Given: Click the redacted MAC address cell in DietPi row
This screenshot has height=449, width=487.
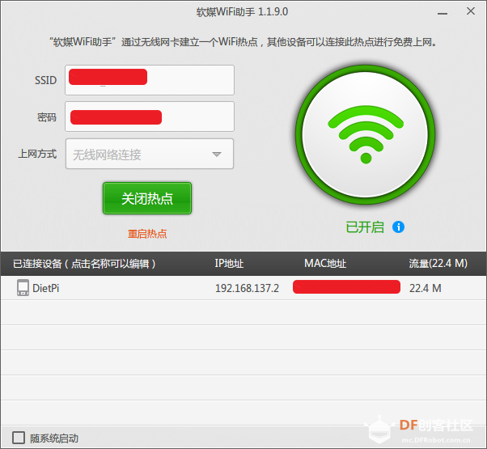Looking at the screenshot, I should pyautogui.click(x=346, y=287).
